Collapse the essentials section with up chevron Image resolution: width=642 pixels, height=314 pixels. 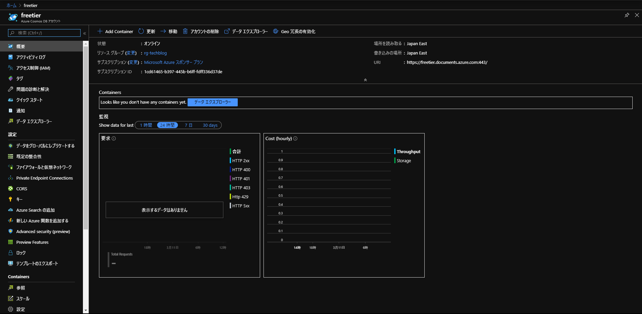click(365, 80)
